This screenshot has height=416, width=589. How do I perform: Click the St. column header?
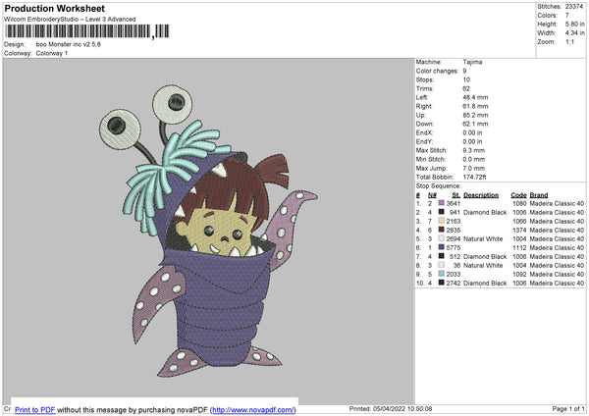click(x=456, y=195)
